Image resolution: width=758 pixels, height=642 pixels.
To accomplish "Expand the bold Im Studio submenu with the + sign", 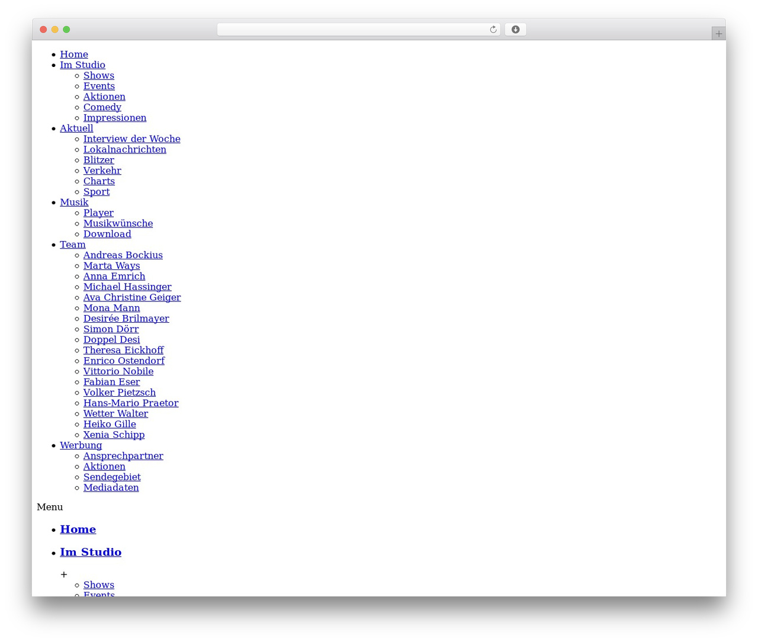I will tap(64, 574).
